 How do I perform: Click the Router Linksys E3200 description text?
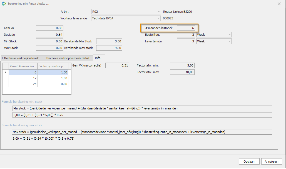coord(178,12)
